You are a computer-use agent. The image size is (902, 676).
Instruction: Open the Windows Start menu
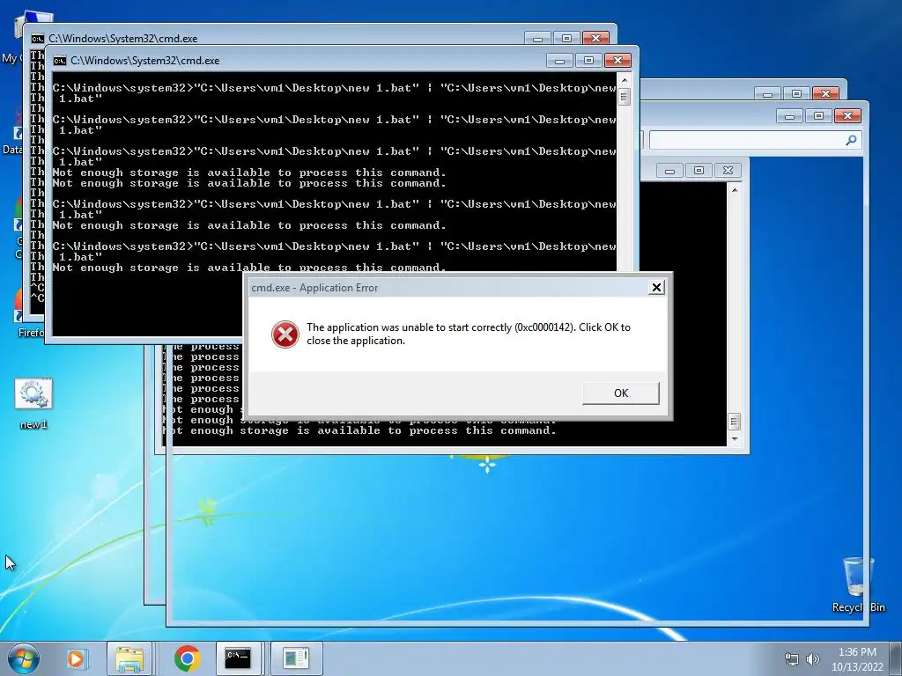pos(24,658)
